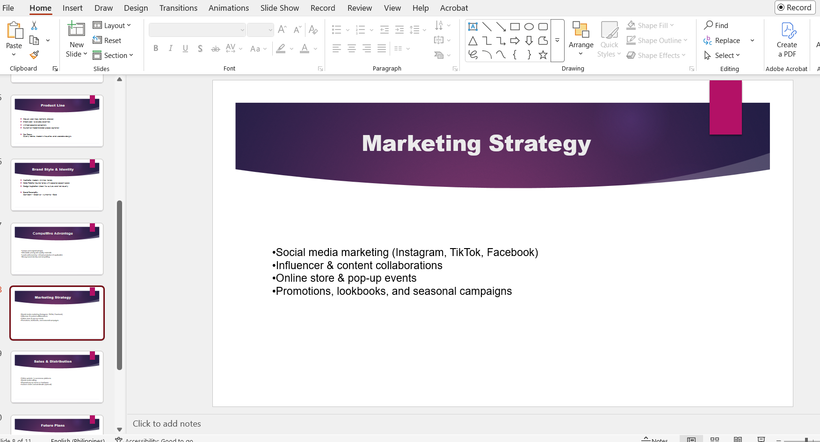Screen dimensions: 820x442
Task: Select the star shape in gallery
Action: pyautogui.click(x=543, y=55)
